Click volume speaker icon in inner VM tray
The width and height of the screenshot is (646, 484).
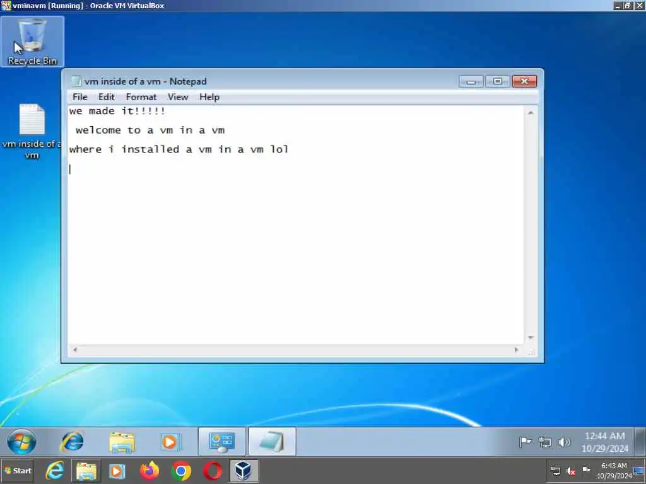click(x=563, y=442)
